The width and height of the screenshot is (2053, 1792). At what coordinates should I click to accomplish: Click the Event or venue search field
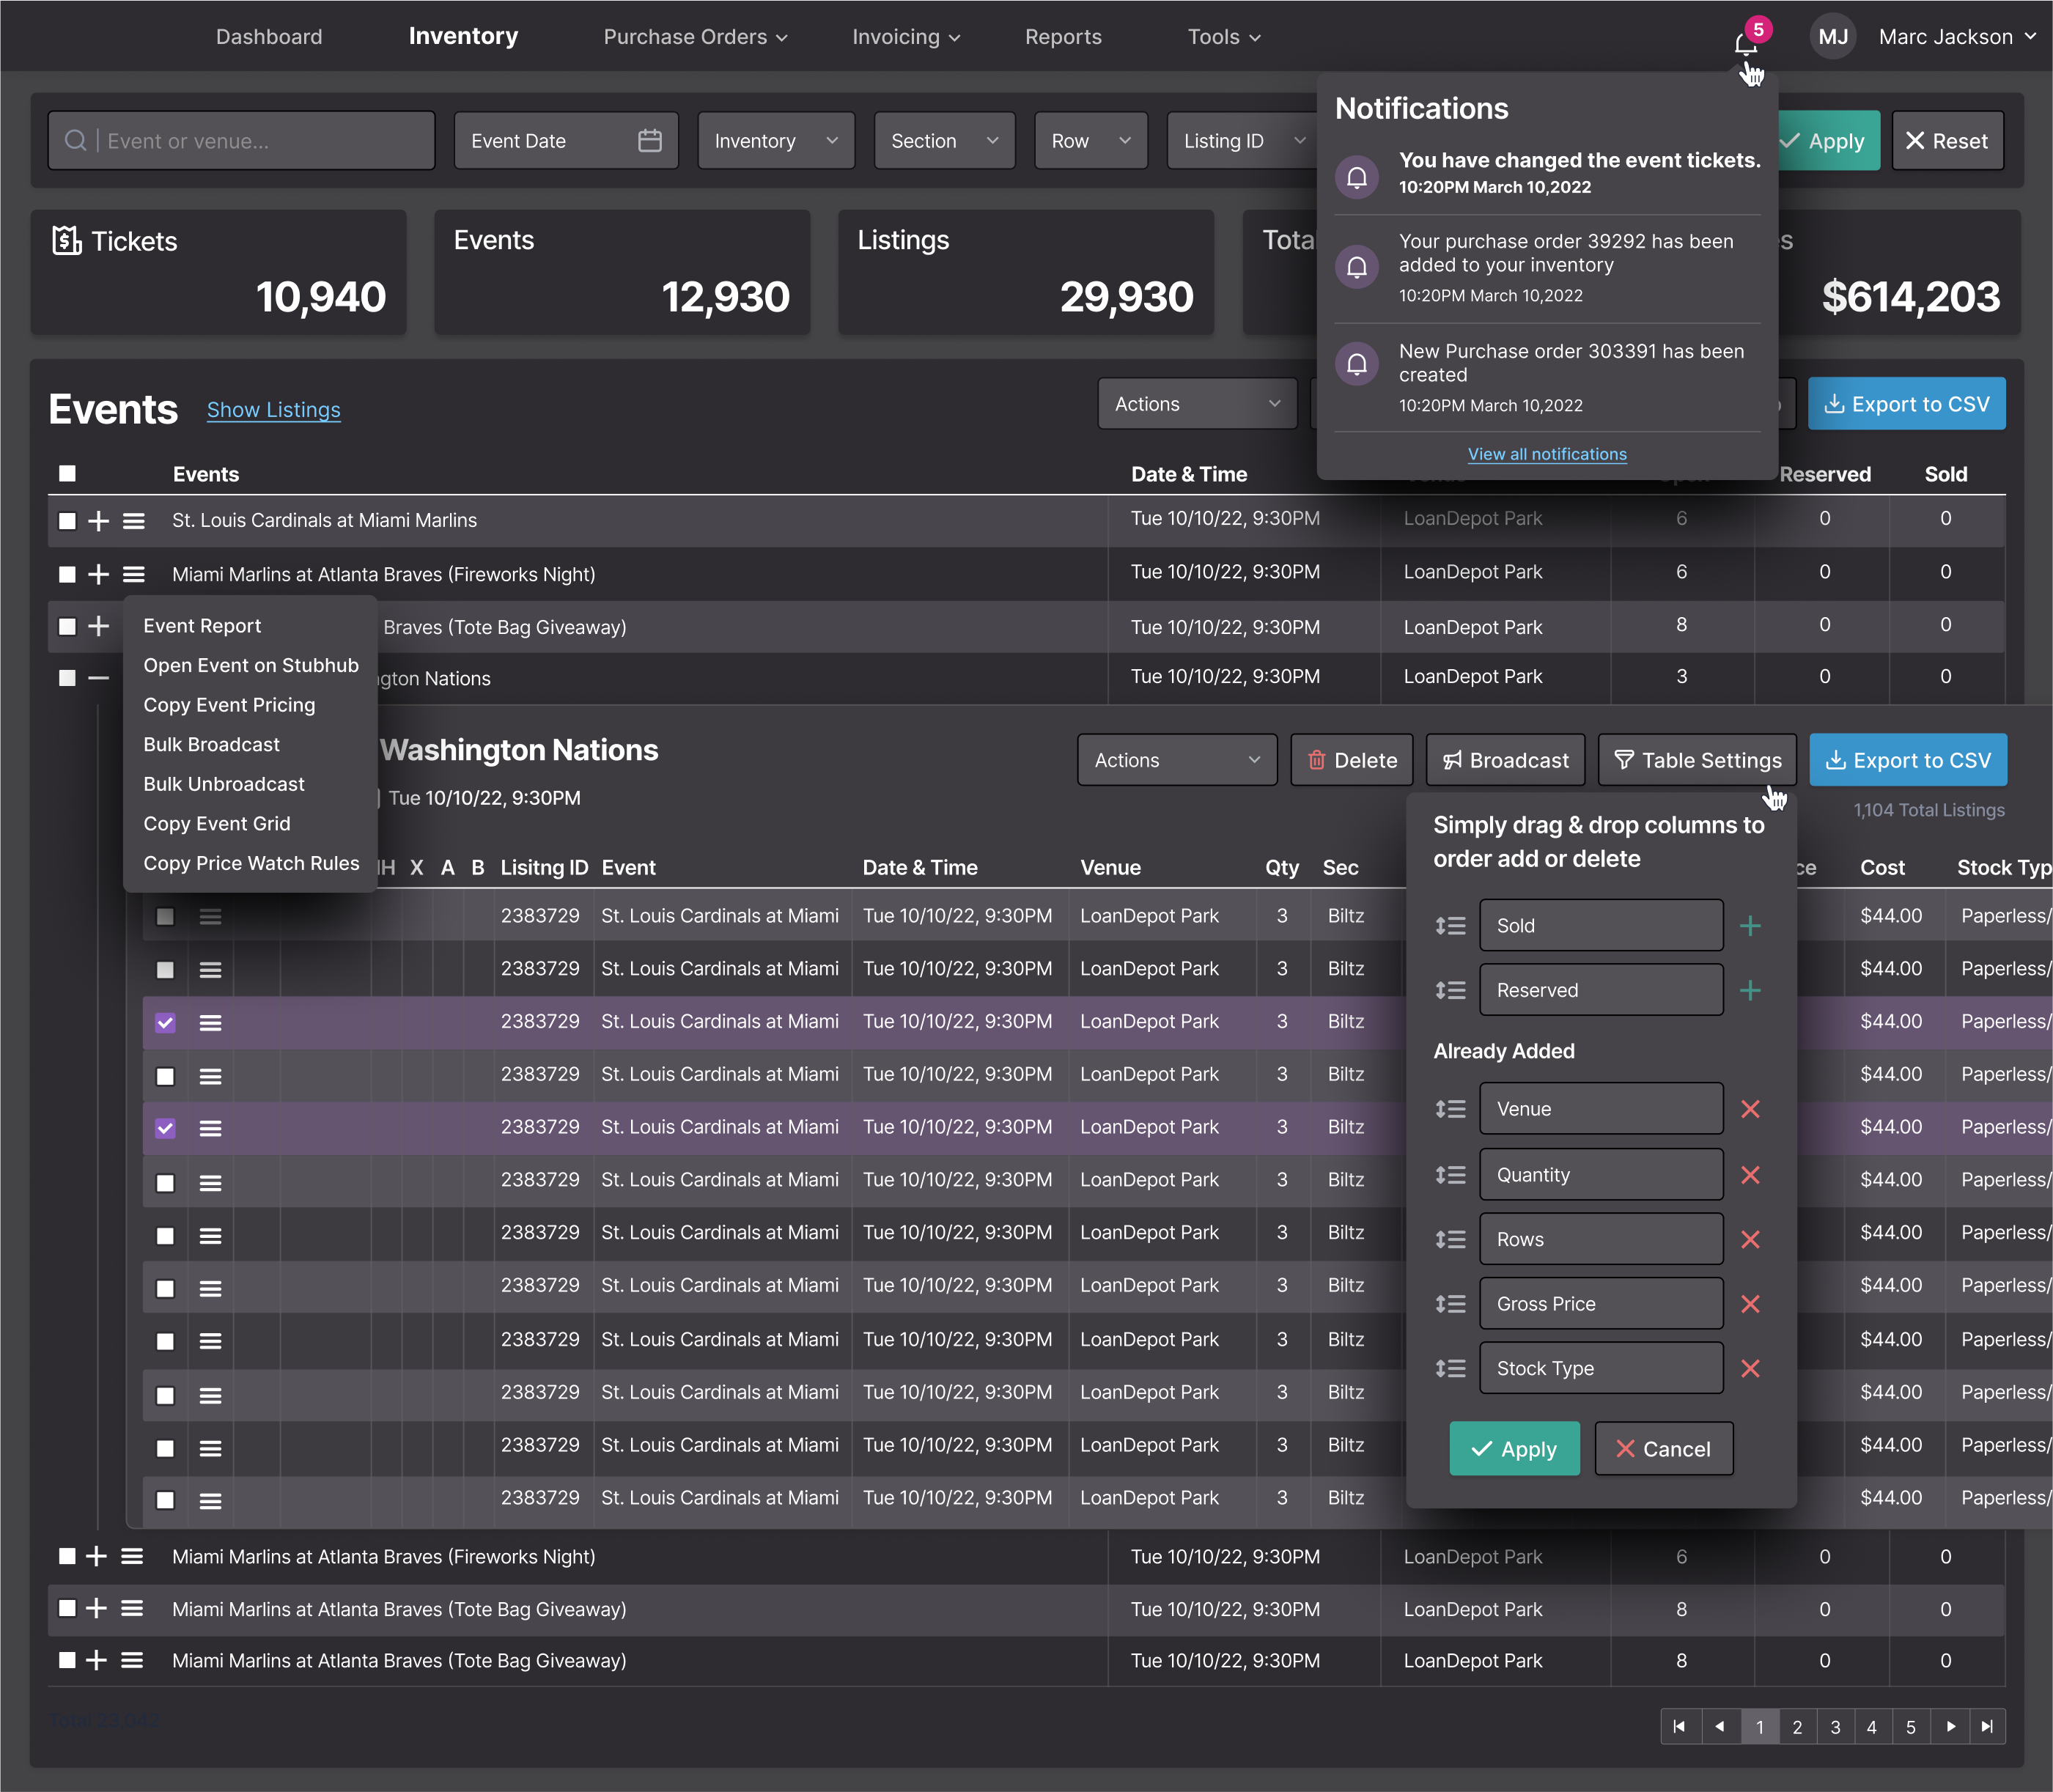click(242, 141)
